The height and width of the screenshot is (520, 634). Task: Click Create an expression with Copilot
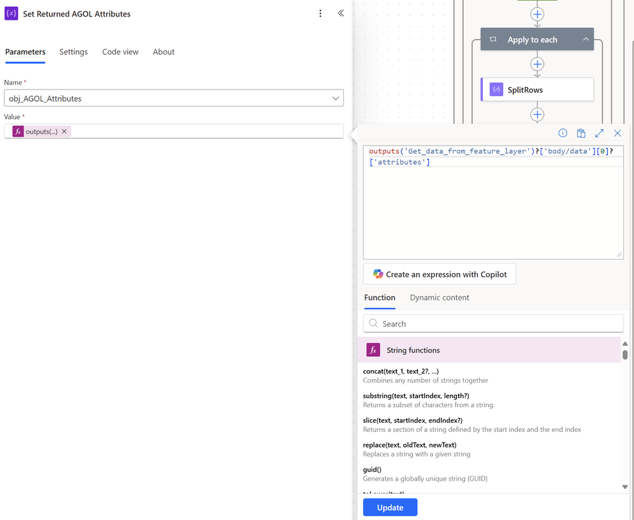pos(440,274)
